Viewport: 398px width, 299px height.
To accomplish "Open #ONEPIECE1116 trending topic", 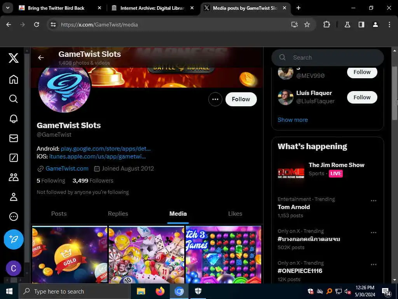I will [300, 271].
